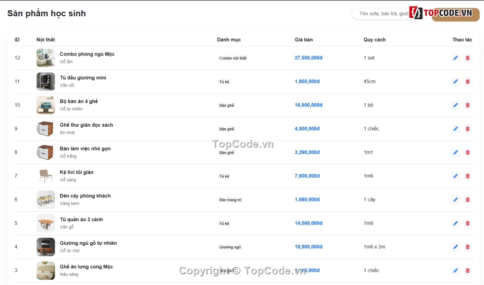Click the ID column header
The width and height of the screenshot is (484, 285).
[x=17, y=40]
